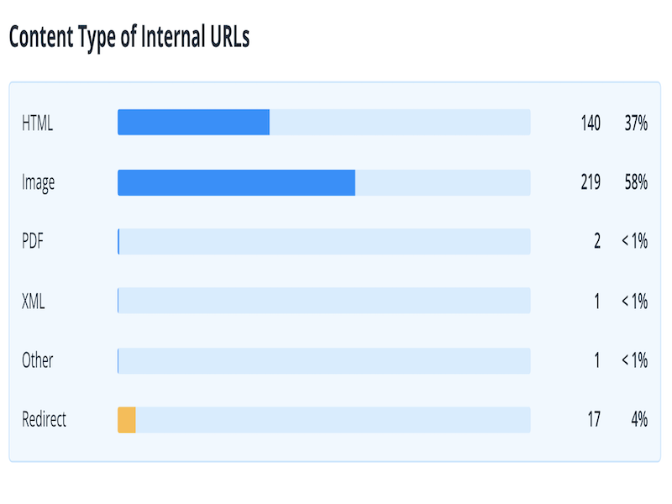Viewport: 672px width, 504px height.
Task: Click the XML bar track
Action: [324, 301]
